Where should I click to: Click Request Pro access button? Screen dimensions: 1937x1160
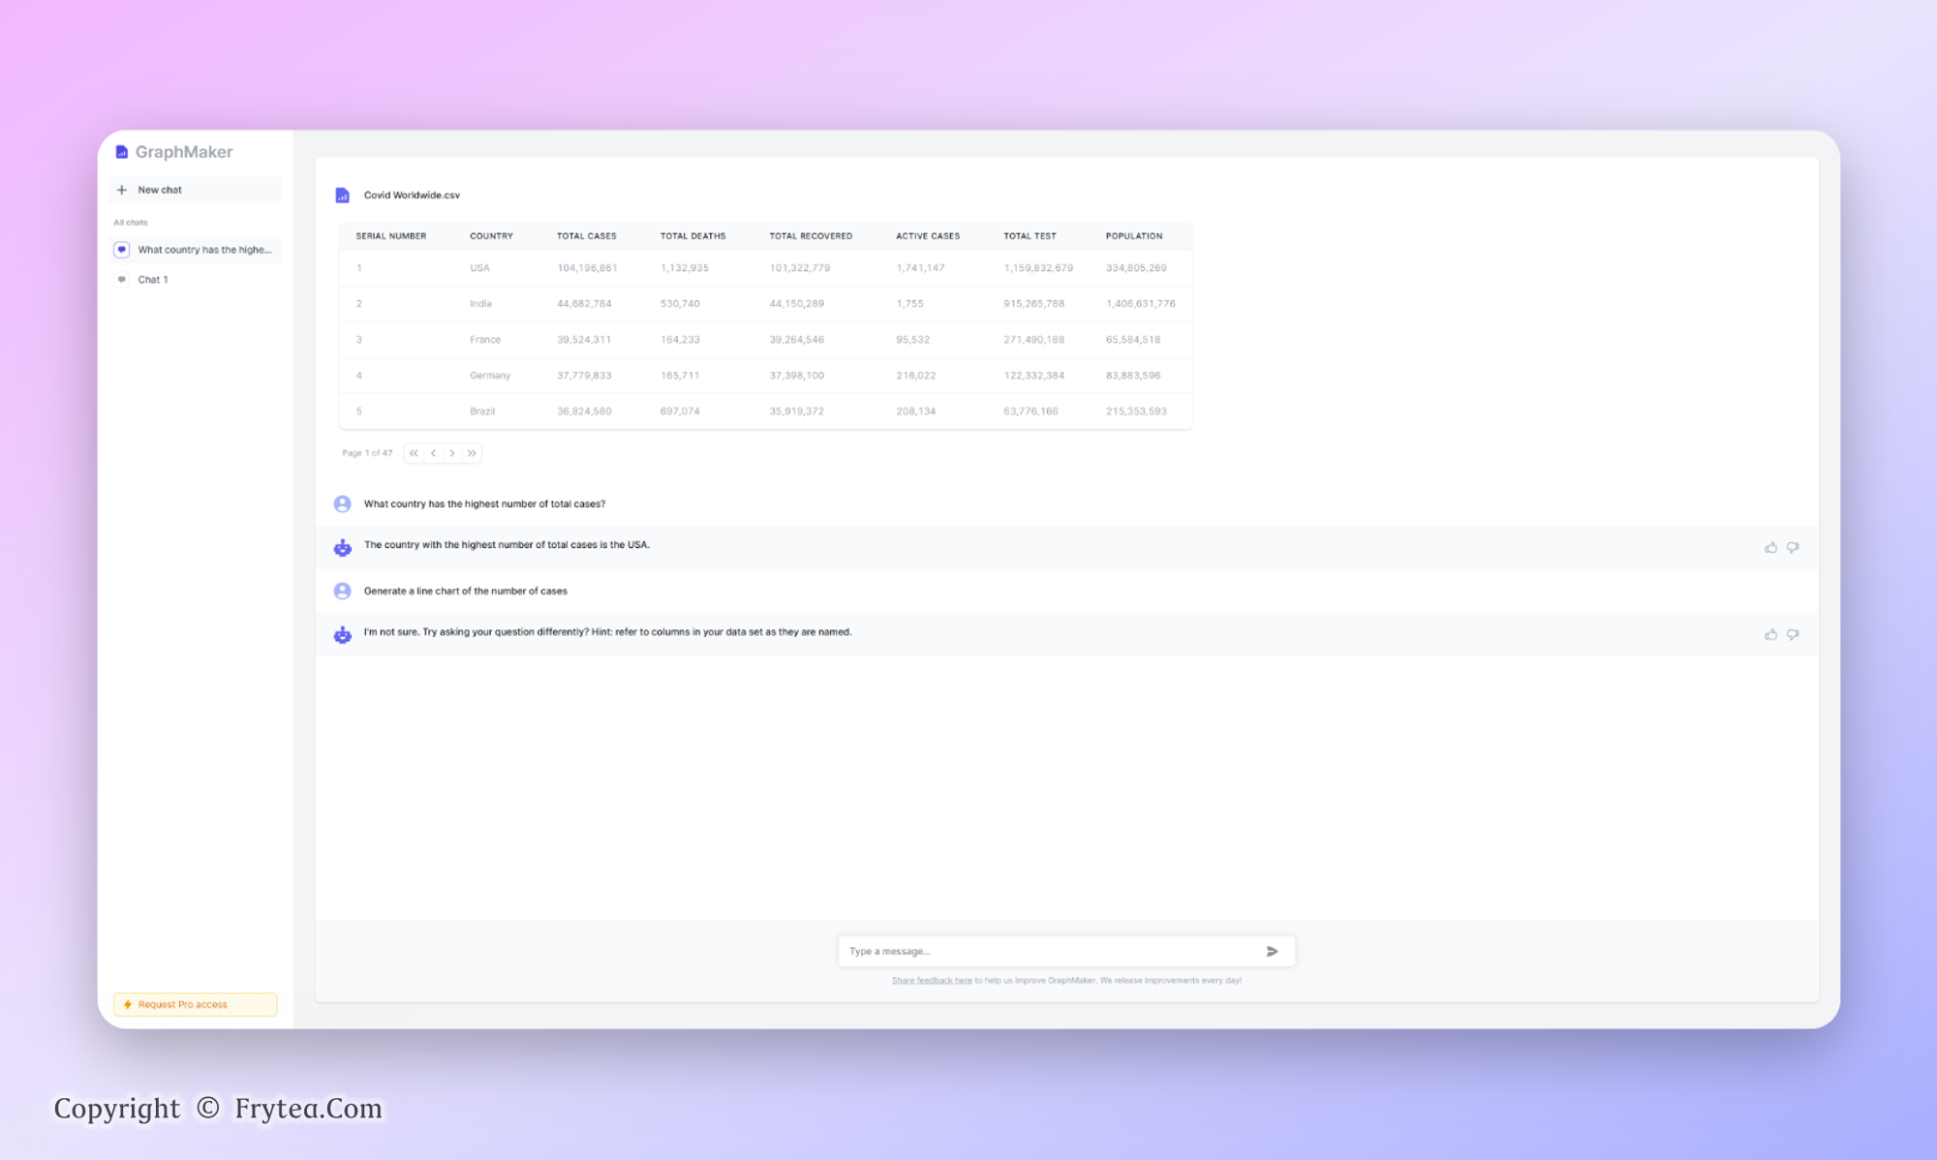195,1004
